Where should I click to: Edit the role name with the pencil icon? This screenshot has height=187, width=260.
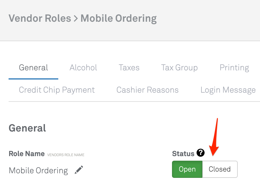coord(79,170)
